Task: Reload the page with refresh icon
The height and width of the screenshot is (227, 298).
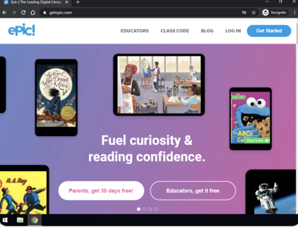Action: (24, 13)
